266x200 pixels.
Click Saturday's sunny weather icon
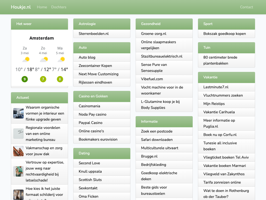(26, 59)
